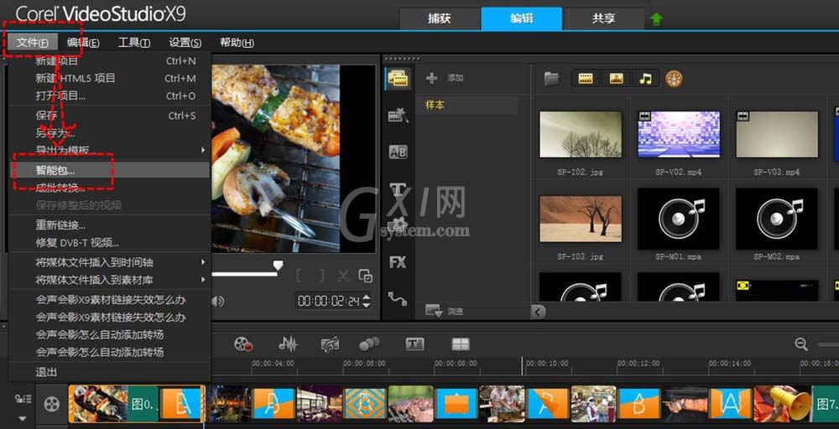Click the timecode stepper arrows

click(x=367, y=302)
